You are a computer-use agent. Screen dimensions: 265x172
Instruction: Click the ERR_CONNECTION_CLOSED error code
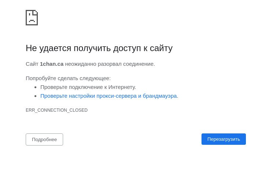57,110
